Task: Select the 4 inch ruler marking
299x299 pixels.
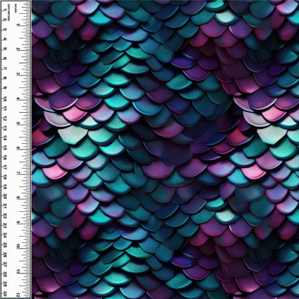Action: click(x=18, y=98)
